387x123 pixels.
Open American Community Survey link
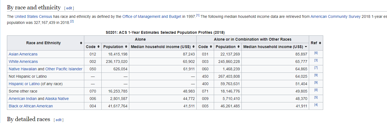click(x=336, y=16)
